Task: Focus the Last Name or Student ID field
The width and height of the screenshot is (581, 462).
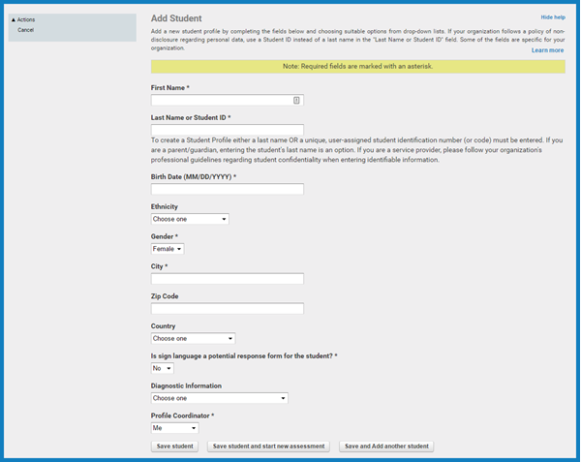Action: 228,130
